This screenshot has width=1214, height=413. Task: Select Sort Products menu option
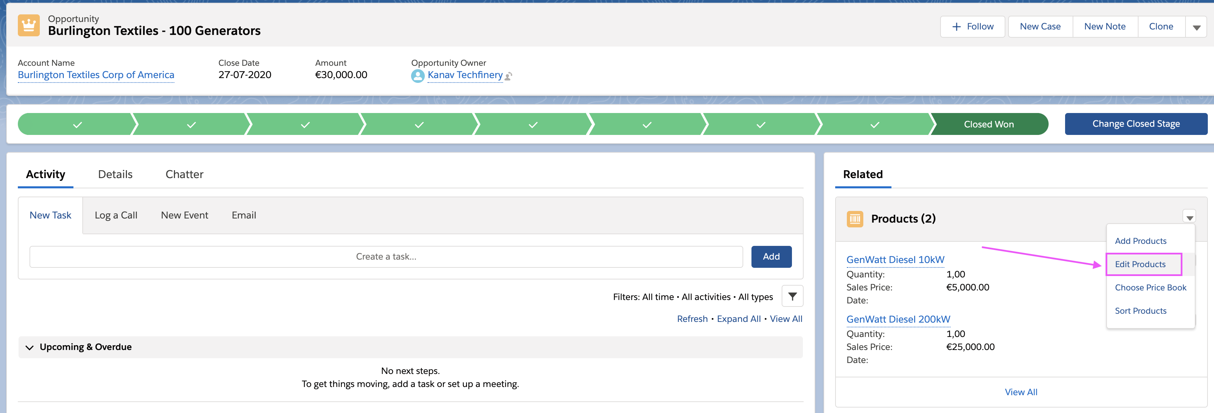click(1141, 311)
